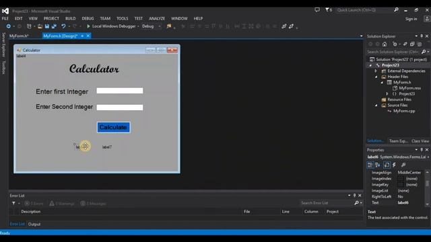Click the Save toolbar icon
This screenshot has height=242, width=431.
(47, 26)
